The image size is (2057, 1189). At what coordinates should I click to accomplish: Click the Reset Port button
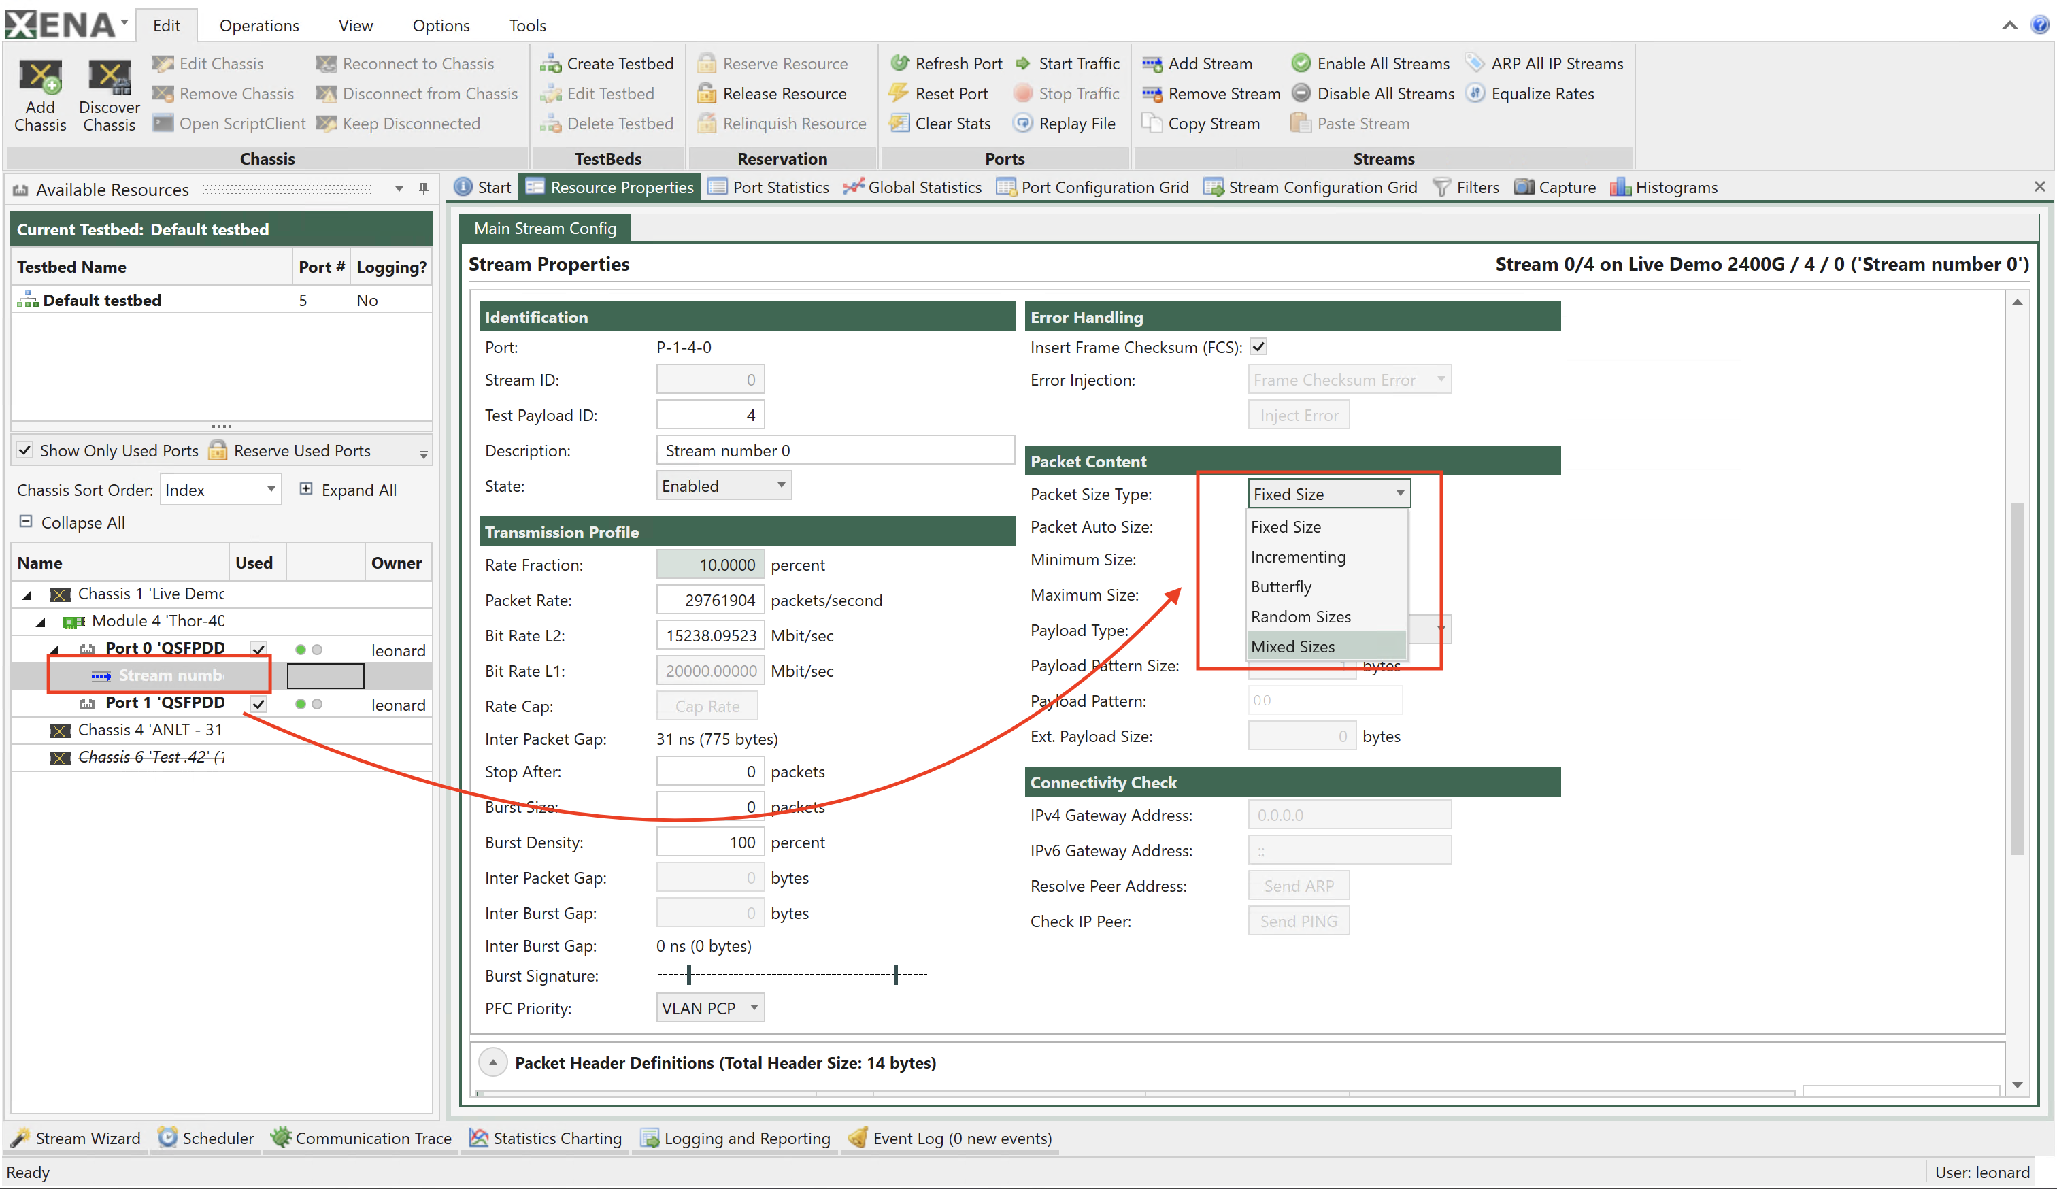click(939, 94)
